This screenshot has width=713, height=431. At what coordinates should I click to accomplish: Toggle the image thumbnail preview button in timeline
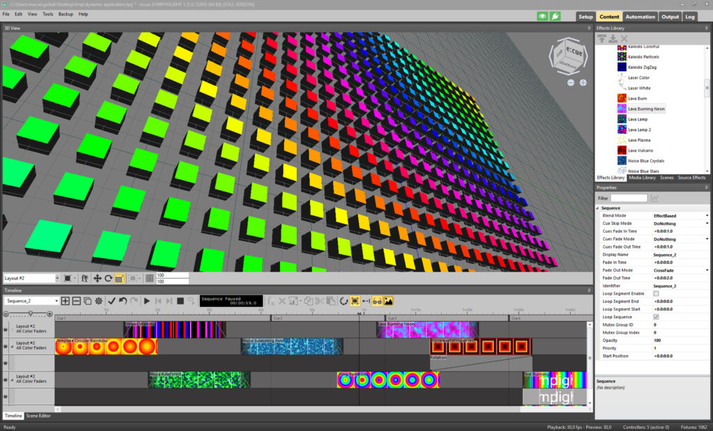pos(389,301)
